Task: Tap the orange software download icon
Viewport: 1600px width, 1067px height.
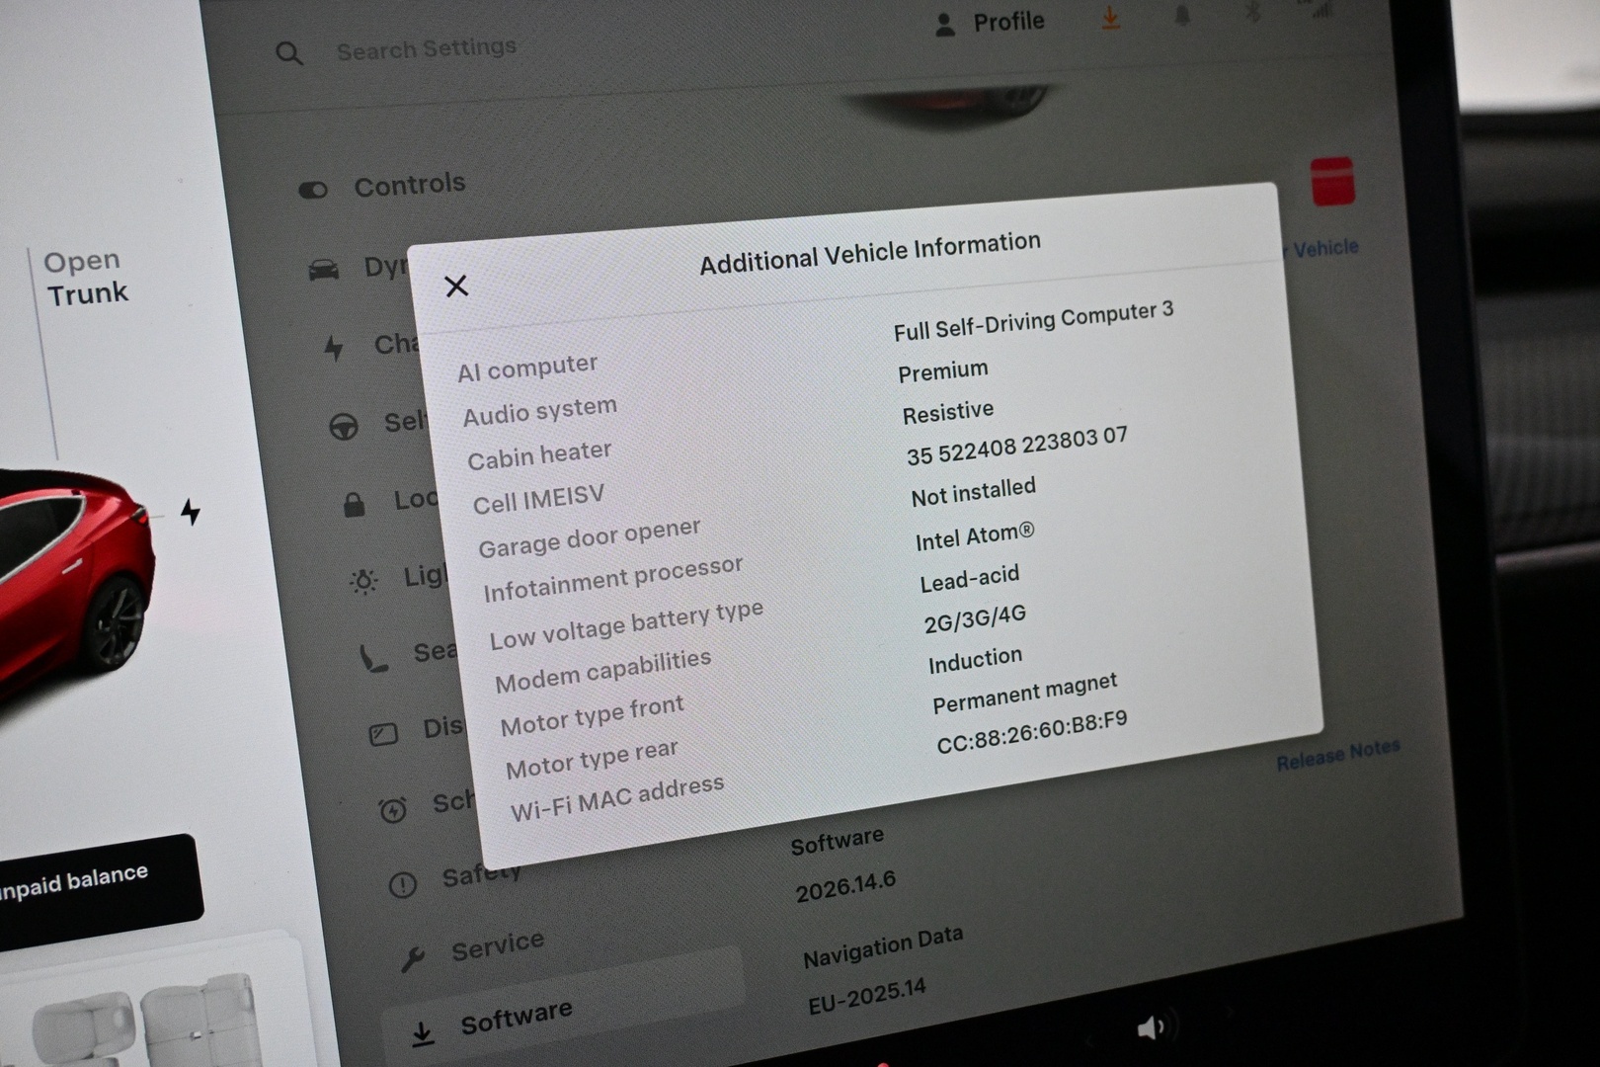Action: coord(1111,18)
